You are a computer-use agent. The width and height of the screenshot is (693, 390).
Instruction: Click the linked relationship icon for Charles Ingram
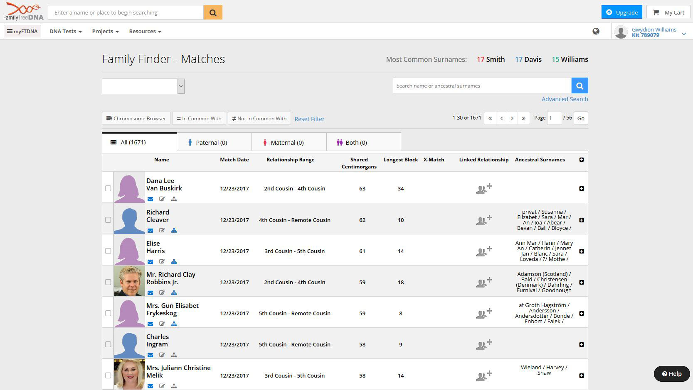(x=483, y=344)
